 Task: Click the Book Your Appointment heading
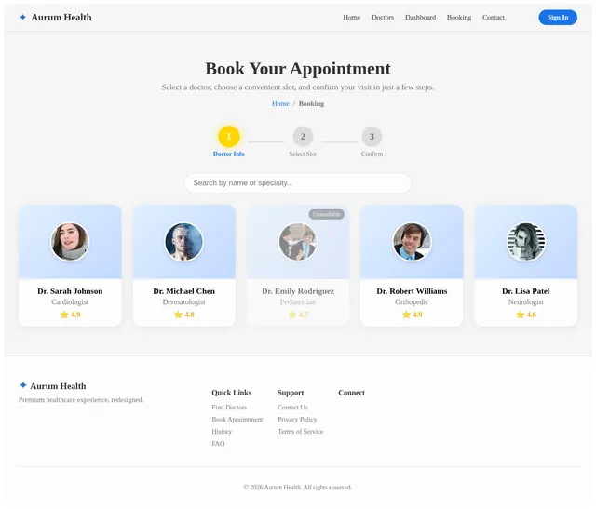click(298, 69)
